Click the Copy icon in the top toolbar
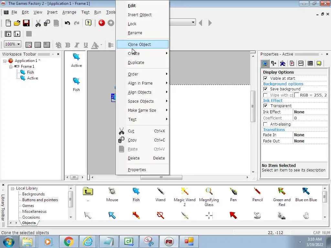The width and height of the screenshot is (331, 248). click(x=47, y=23)
